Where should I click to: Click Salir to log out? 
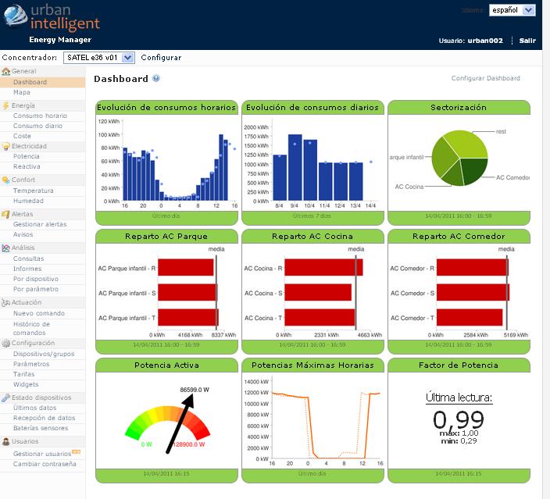[527, 40]
